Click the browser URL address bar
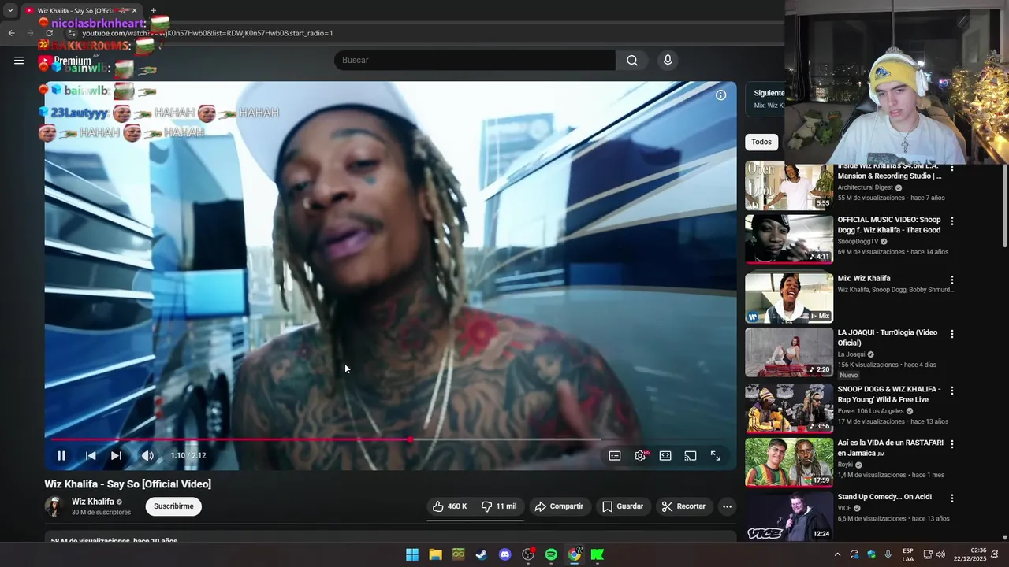1009x567 pixels. click(426, 33)
